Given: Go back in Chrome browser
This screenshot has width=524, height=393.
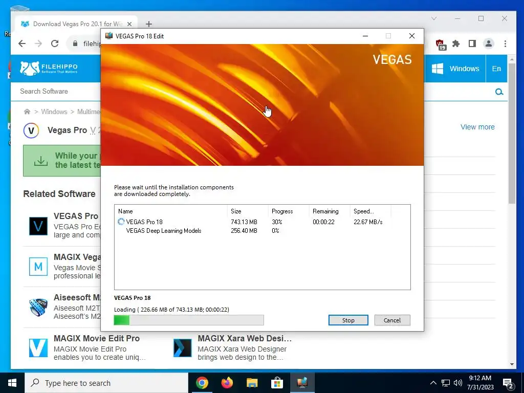Looking at the screenshot, I should 22,43.
